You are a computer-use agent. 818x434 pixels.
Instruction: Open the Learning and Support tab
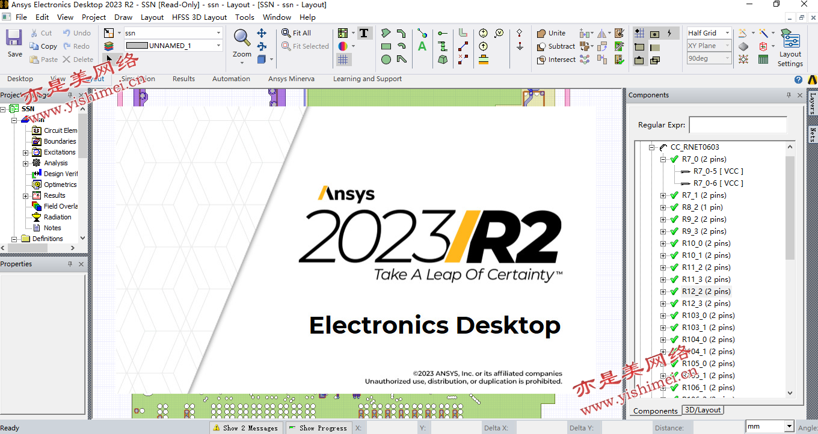(367, 79)
